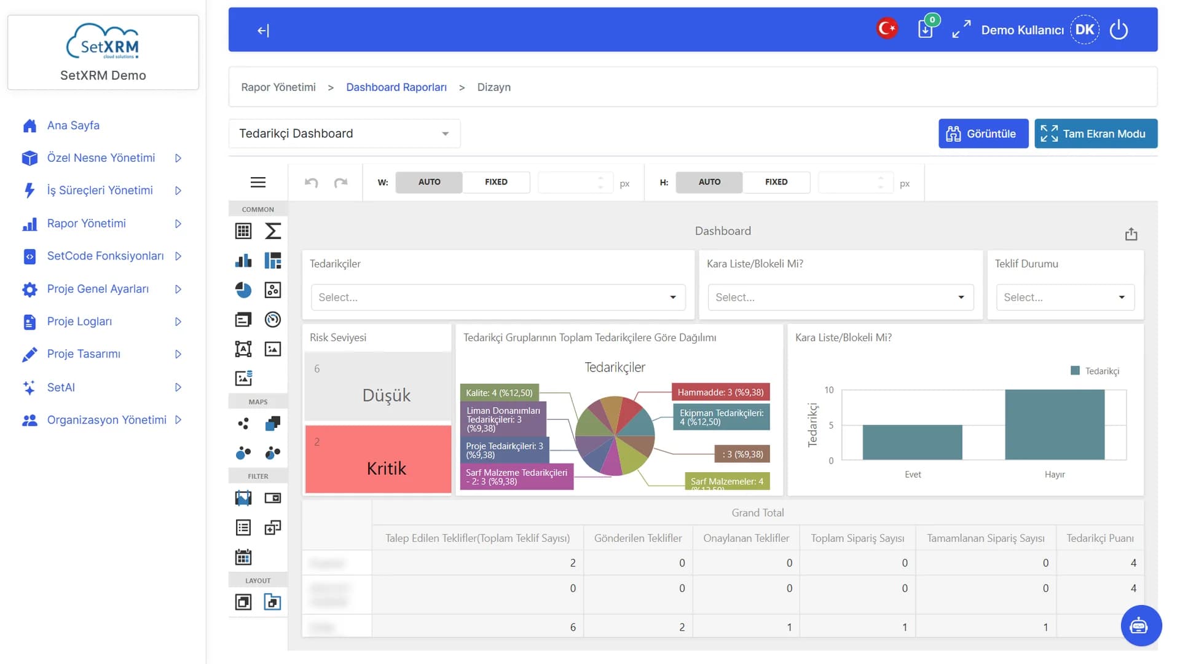Go to Dashboard Raporları breadcrumb

(x=396, y=87)
